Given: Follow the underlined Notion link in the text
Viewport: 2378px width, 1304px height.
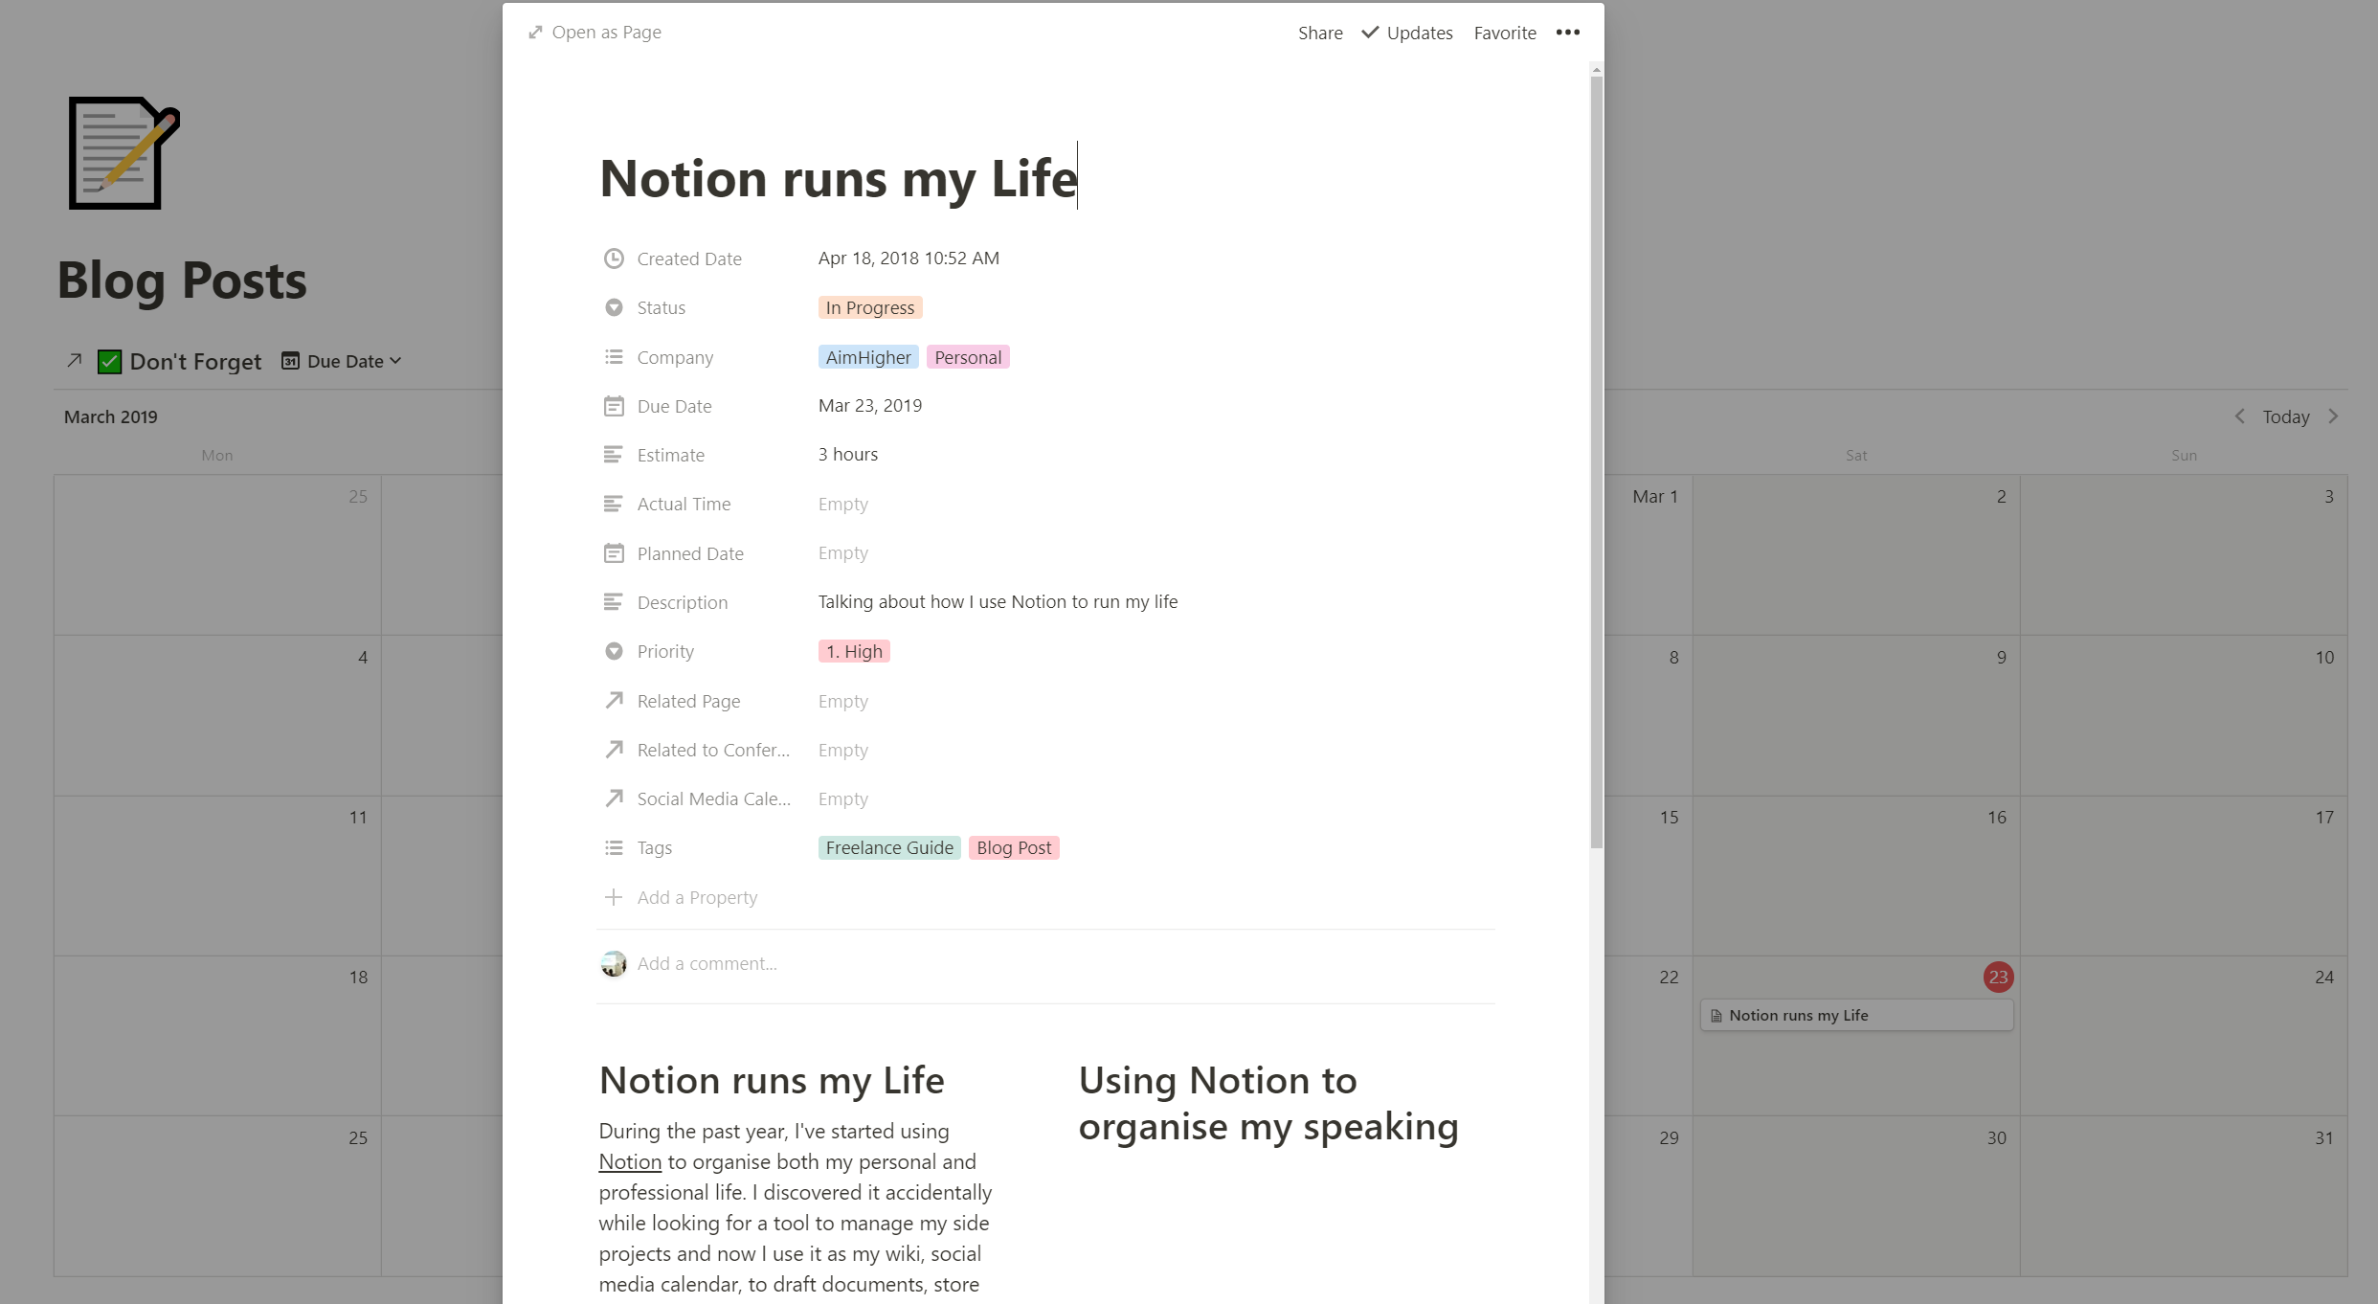Looking at the screenshot, I should click(x=630, y=1161).
